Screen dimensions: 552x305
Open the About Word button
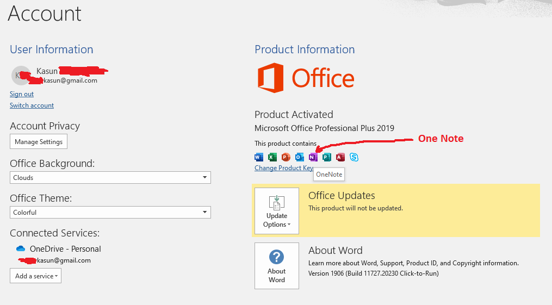(x=277, y=266)
